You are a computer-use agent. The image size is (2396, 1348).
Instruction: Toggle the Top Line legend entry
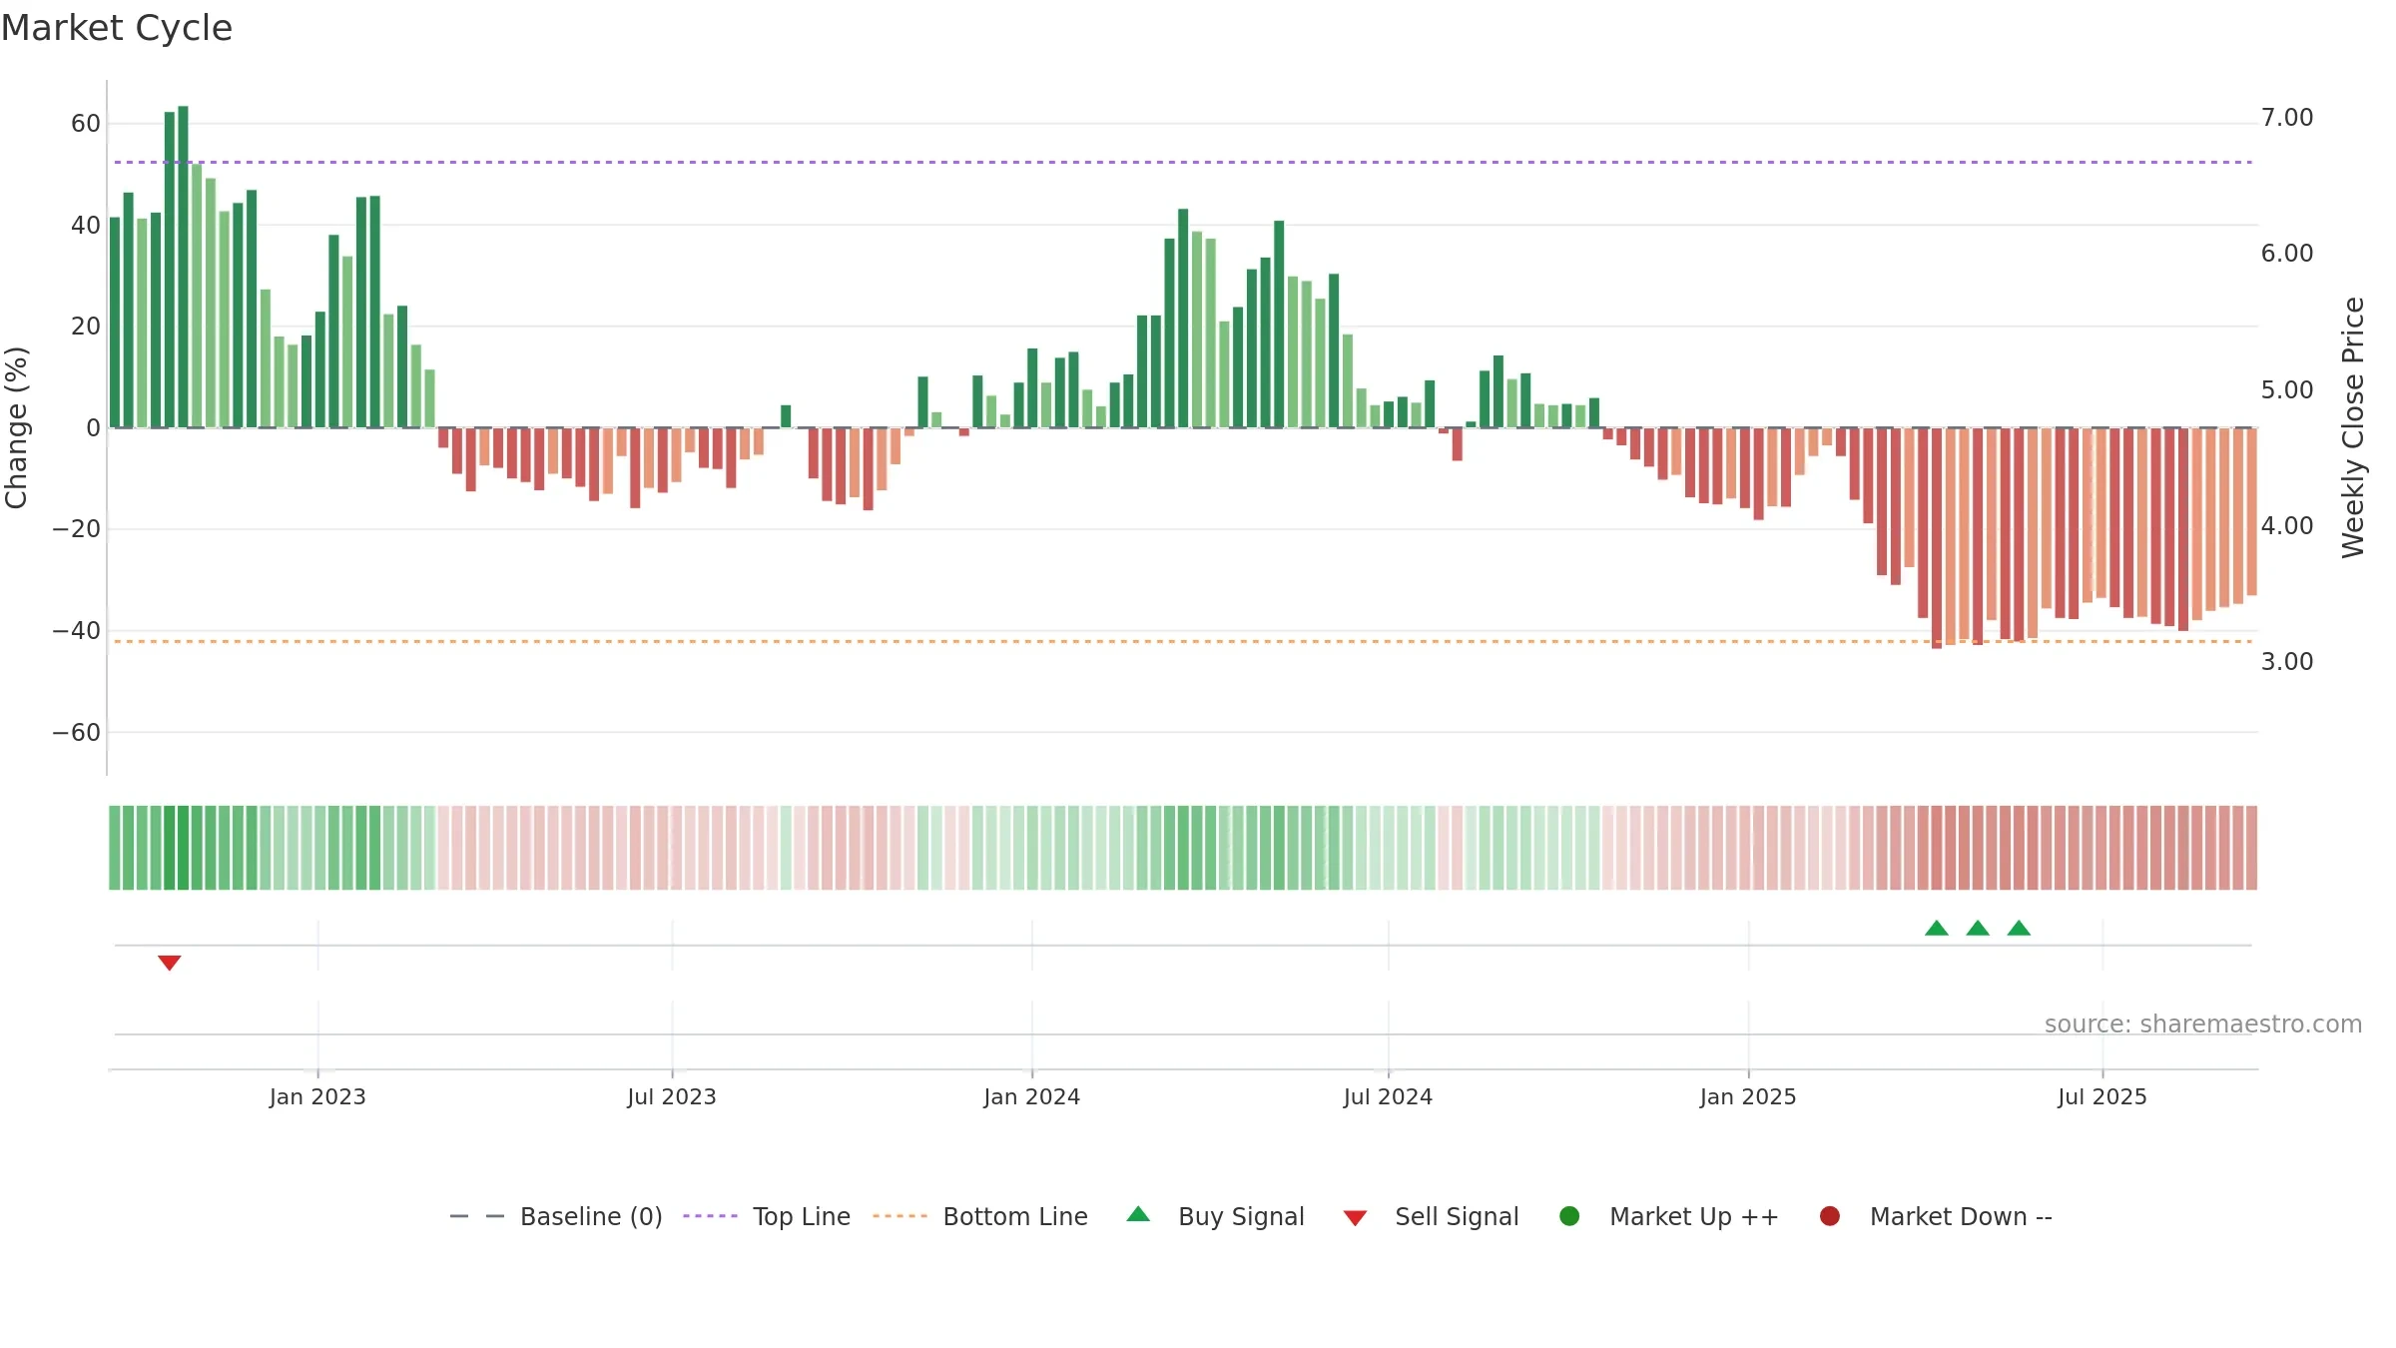click(x=767, y=1216)
